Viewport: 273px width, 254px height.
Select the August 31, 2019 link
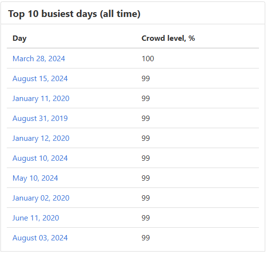tap(40, 119)
